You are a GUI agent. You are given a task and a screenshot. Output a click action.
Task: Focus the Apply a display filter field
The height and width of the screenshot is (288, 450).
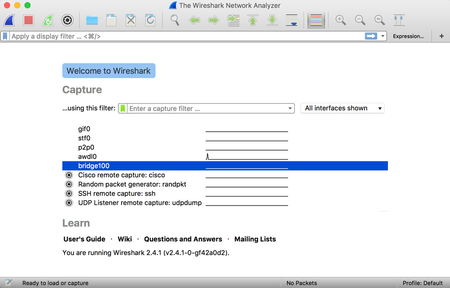(x=187, y=36)
